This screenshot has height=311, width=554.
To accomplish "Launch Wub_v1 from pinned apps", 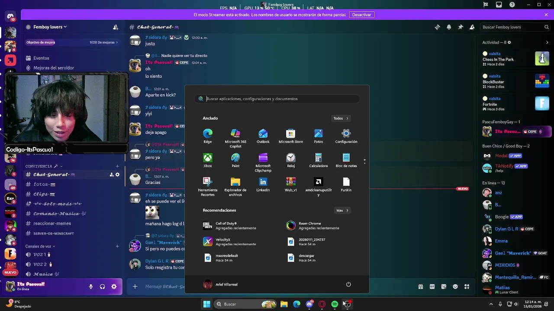I will click(291, 184).
